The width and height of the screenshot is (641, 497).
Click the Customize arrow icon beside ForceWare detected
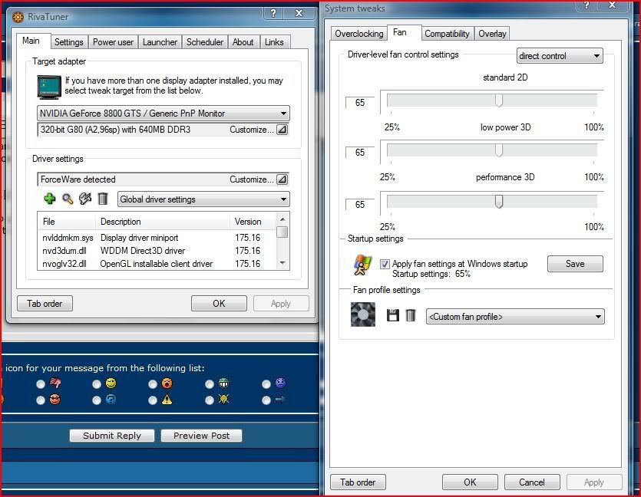[282, 179]
